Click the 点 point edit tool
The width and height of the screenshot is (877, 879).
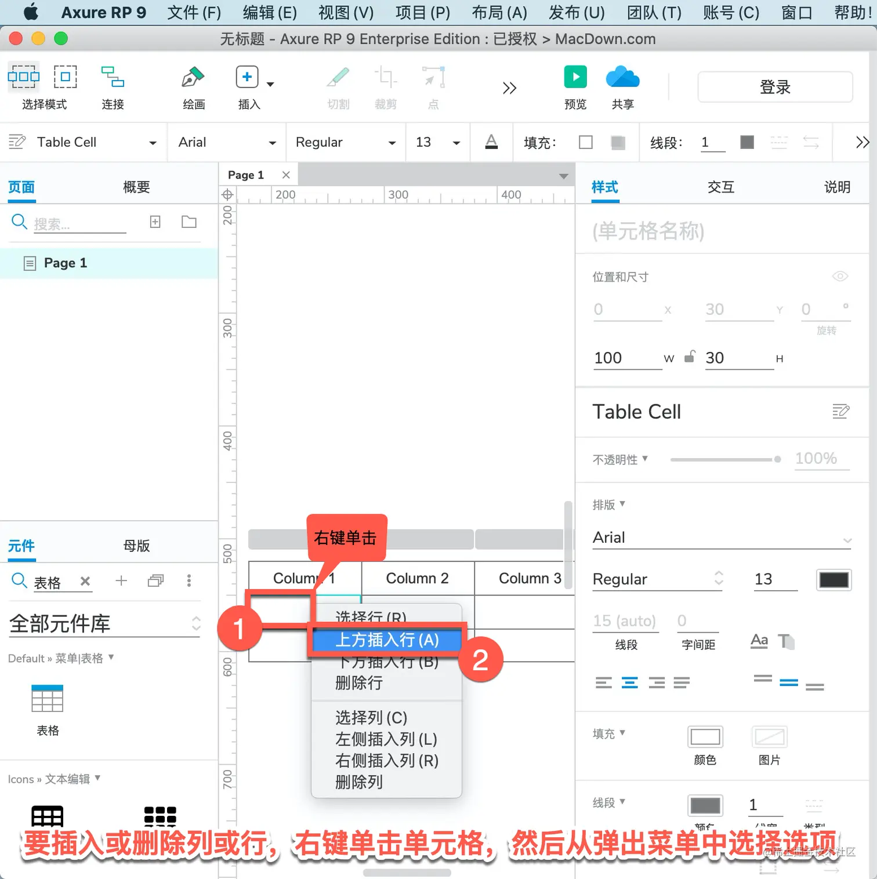pyautogui.click(x=433, y=77)
